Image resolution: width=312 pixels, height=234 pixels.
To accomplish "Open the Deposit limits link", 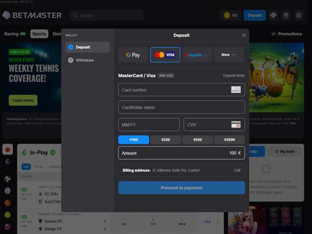I will click(x=234, y=75).
